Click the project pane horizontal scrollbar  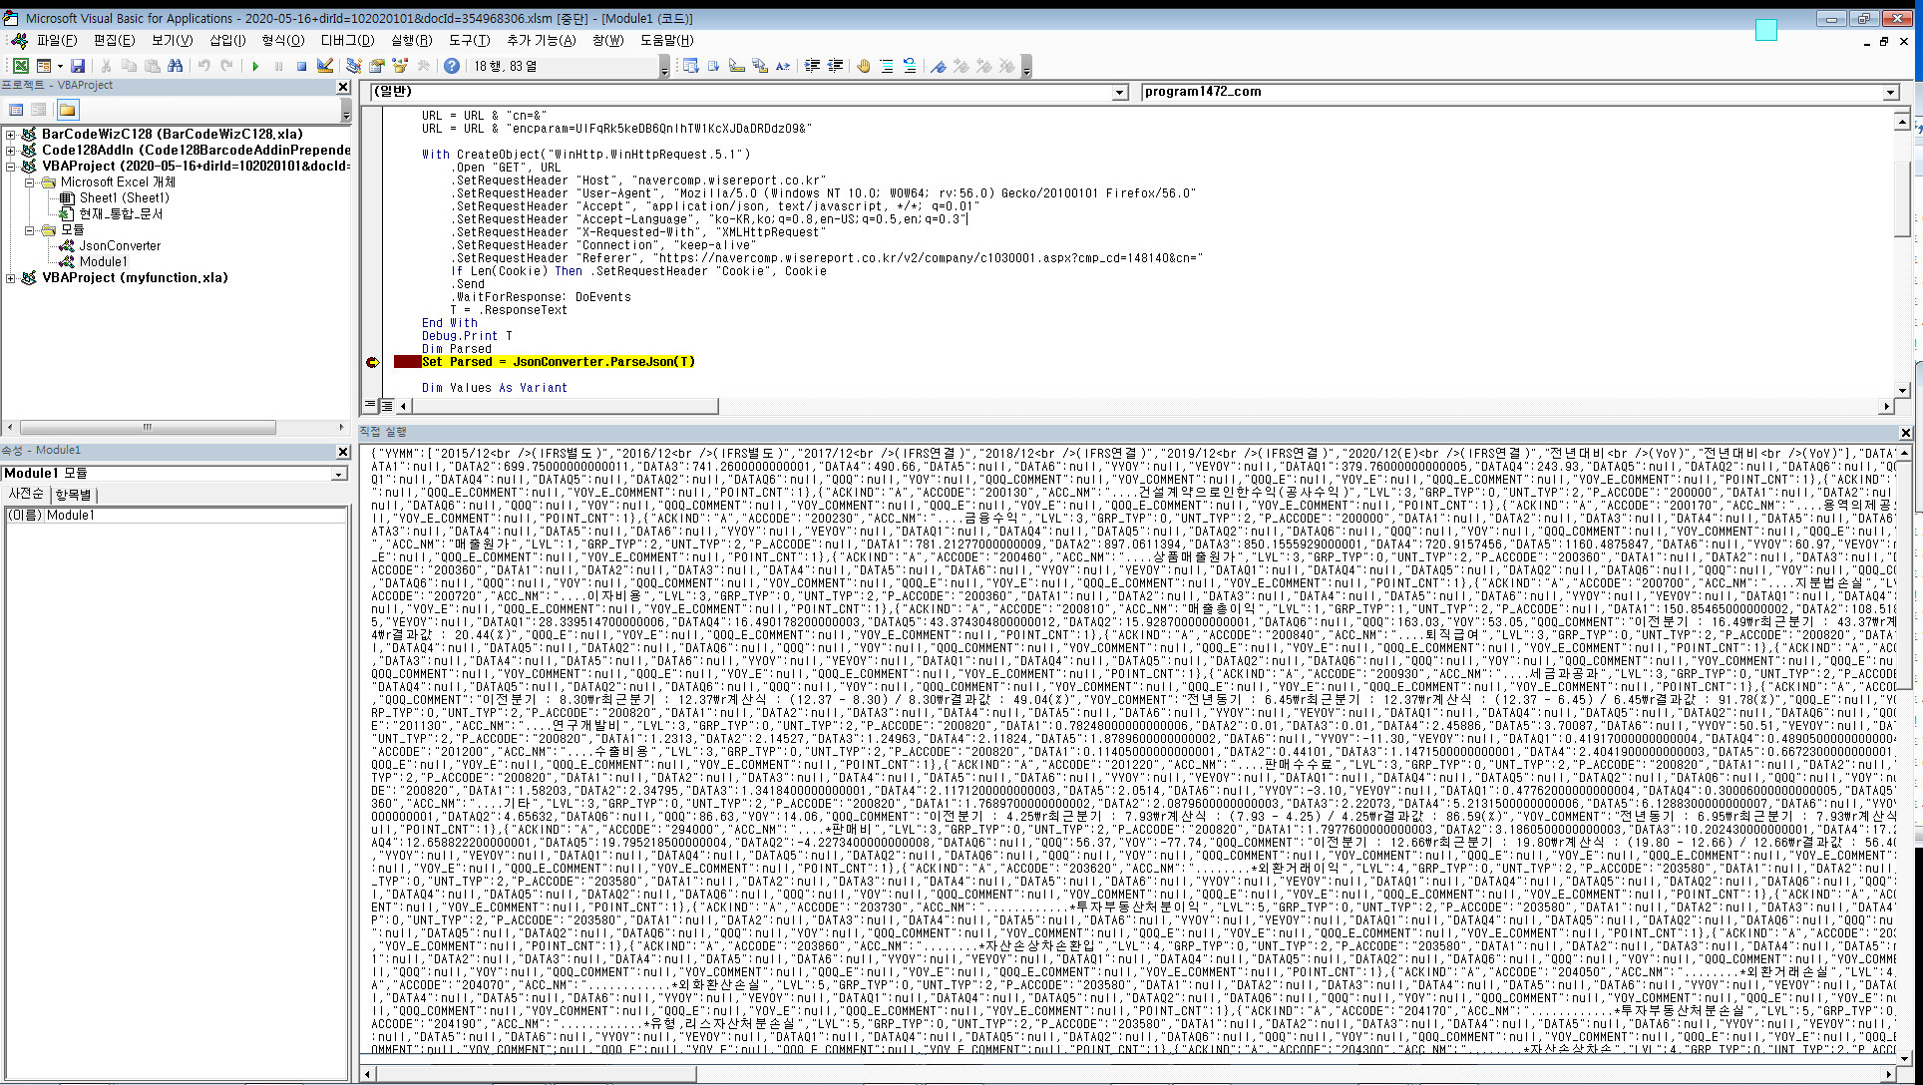(x=148, y=427)
